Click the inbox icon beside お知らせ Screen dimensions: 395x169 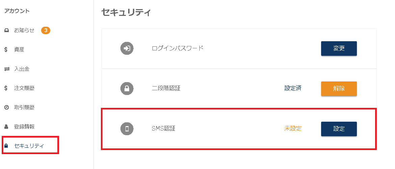pos(6,30)
